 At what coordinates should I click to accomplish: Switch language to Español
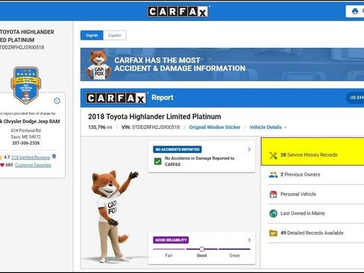(x=115, y=35)
